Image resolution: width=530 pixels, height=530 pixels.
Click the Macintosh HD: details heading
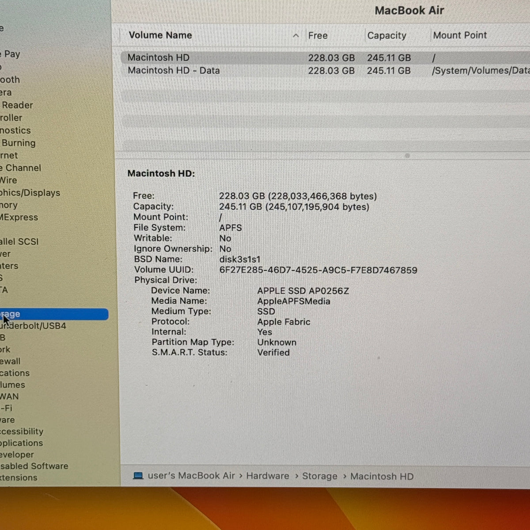[161, 174]
